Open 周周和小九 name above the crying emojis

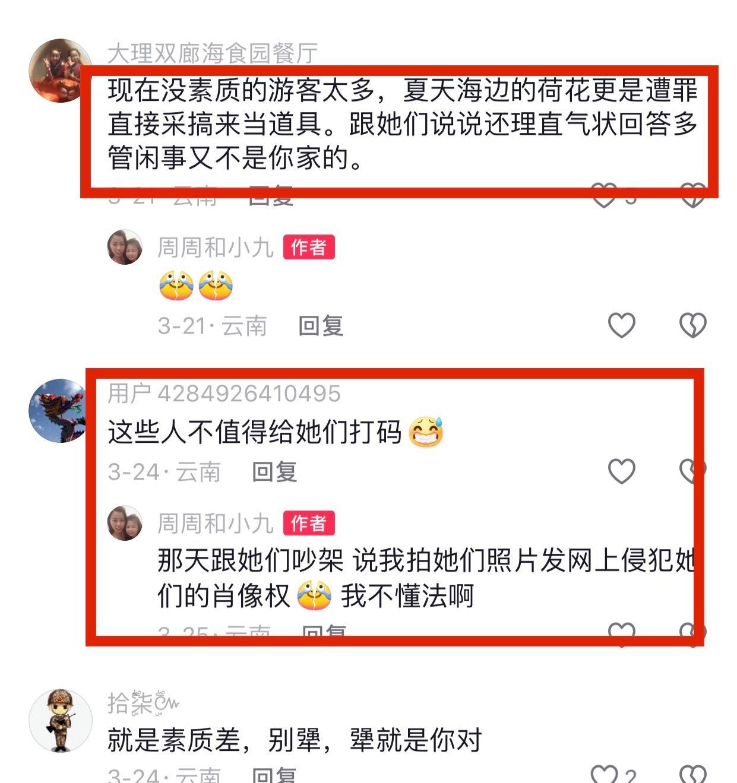(215, 247)
